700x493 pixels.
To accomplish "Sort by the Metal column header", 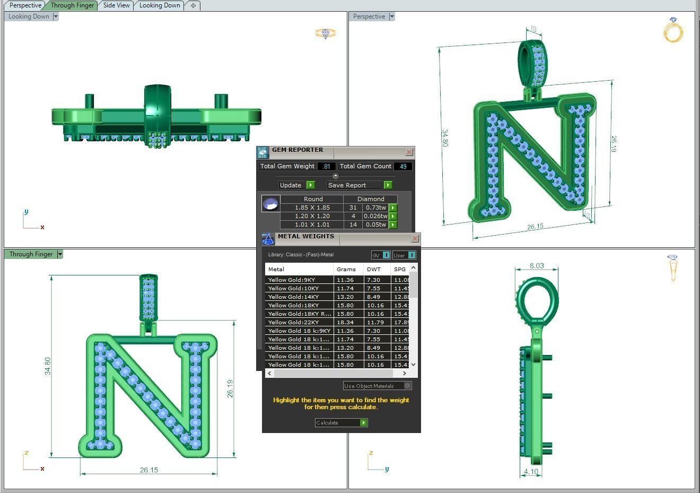I will 299,269.
